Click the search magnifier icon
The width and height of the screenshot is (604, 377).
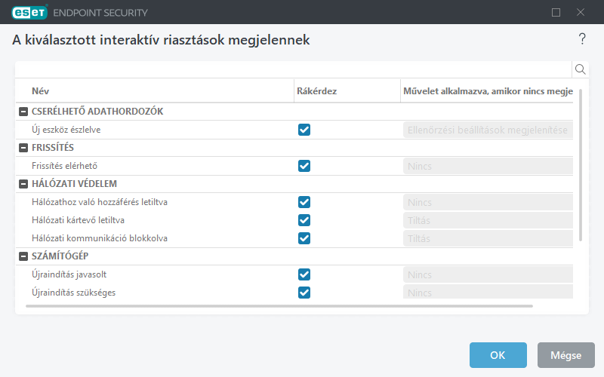pyautogui.click(x=580, y=69)
